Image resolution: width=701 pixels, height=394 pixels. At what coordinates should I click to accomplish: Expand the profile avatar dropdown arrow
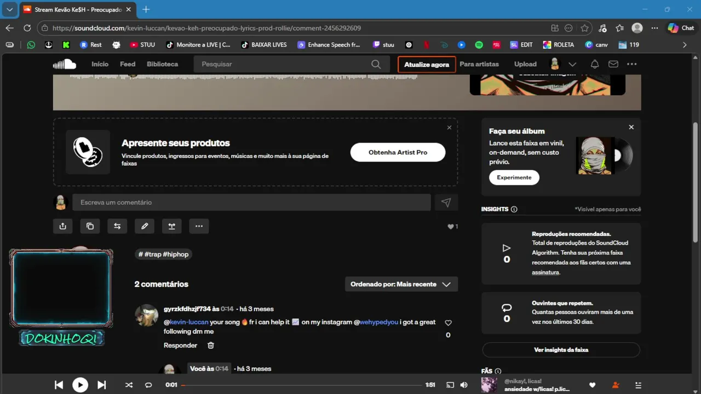pos(572,64)
